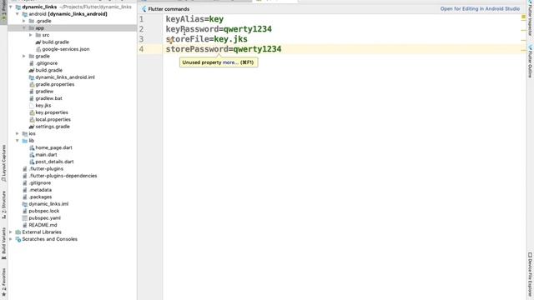Open gradle.properties file
Viewport: 534px width, 300px height.
pyautogui.click(x=55, y=84)
